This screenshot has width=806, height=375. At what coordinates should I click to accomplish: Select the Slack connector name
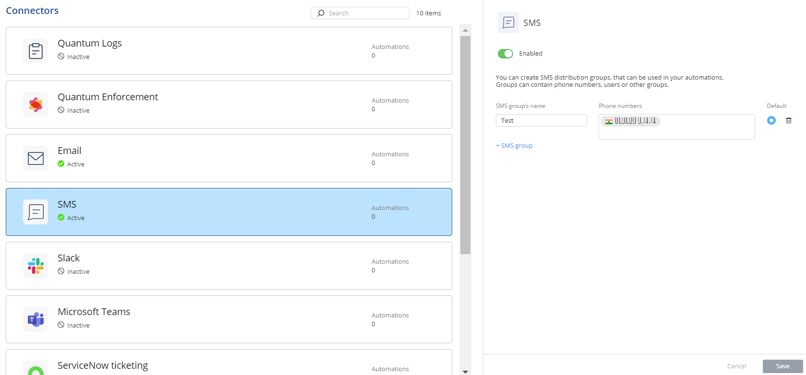[x=69, y=258]
